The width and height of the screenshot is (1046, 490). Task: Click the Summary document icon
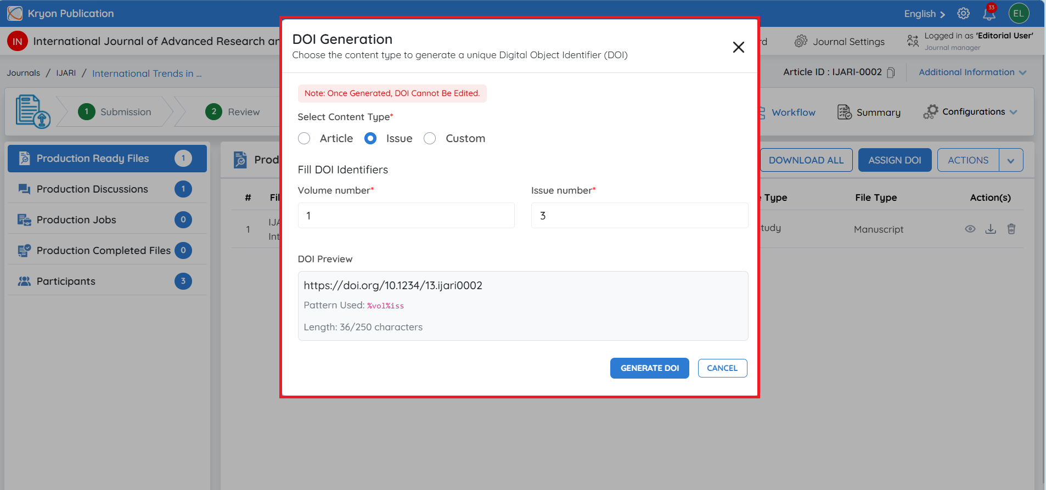[x=844, y=112]
